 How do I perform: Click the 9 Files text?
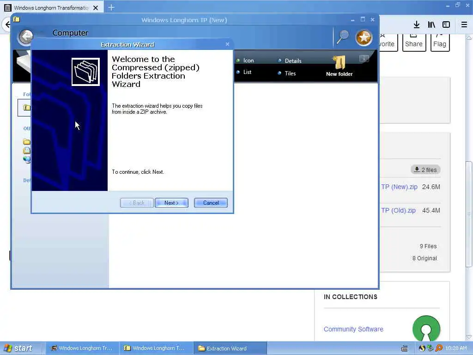point(428,246)
